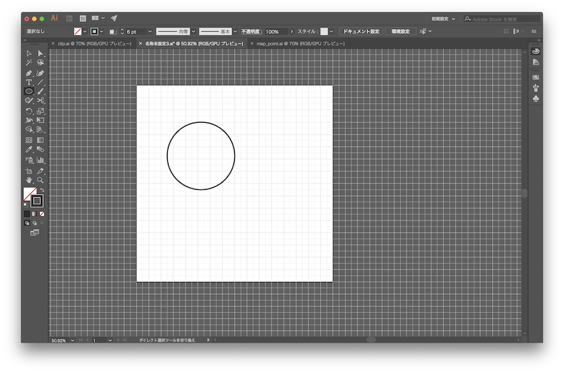Open the Brushes panel icon
This screenshot has width=564, height=373.
pos(536,87)
